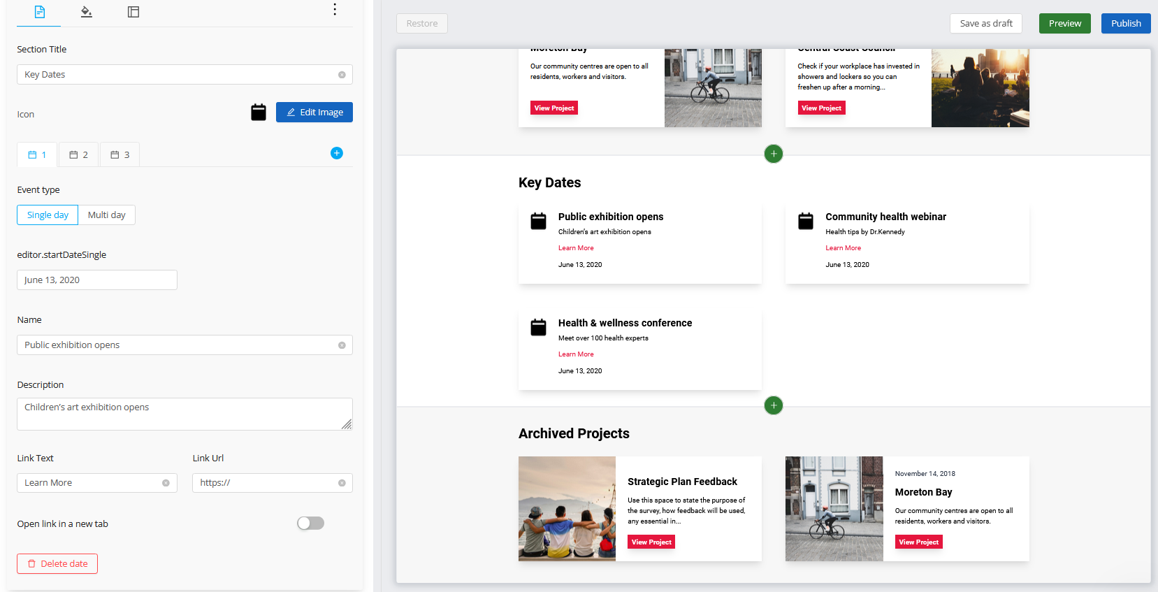Click the Strategic Plan Feedback photo
This screenshot has width=1158, height=592.
567,509
